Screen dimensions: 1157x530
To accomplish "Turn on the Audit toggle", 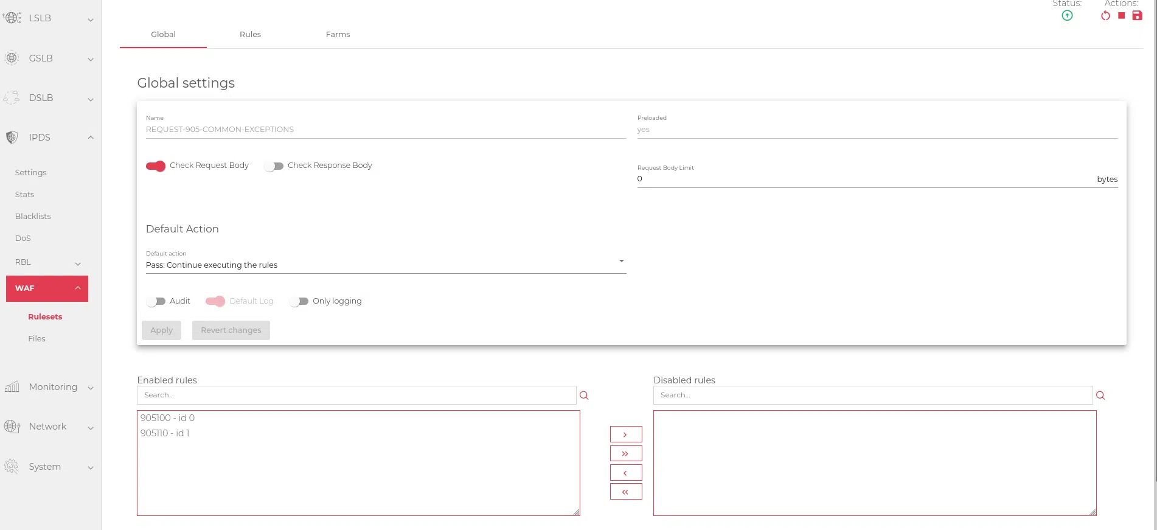I will [156, 301].
